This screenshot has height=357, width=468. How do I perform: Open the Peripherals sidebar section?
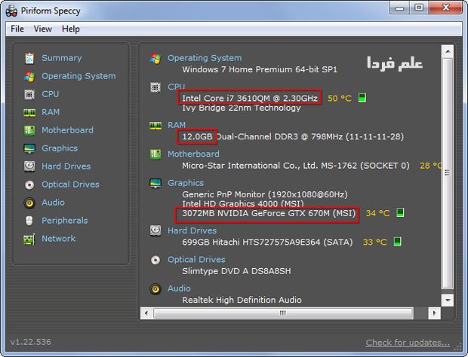point(65,221)
